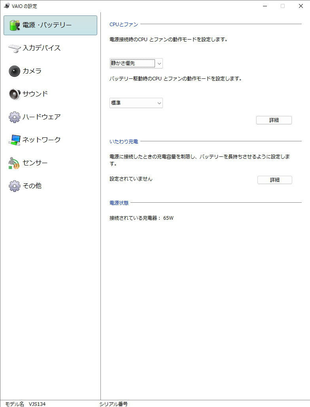Viewport: 310px width, 407px height.
Task: Click the 電源状態 section heading
Action: click(x=119, y=203)
